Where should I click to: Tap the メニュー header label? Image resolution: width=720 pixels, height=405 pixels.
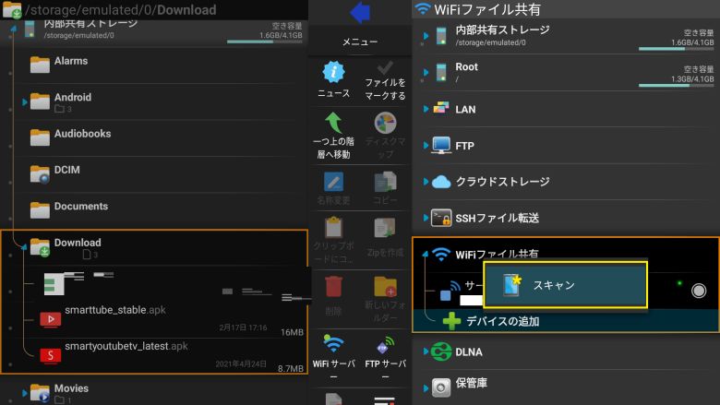pos(360,42)
